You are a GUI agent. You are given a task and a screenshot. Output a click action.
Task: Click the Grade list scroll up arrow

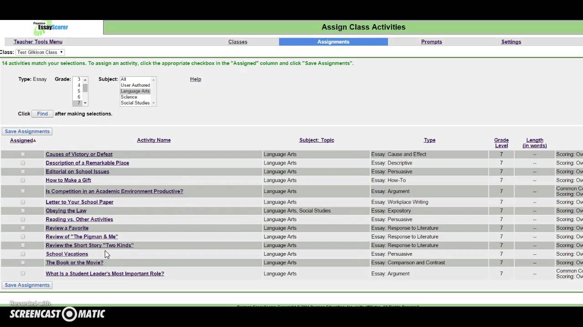[x=85, y=79]
